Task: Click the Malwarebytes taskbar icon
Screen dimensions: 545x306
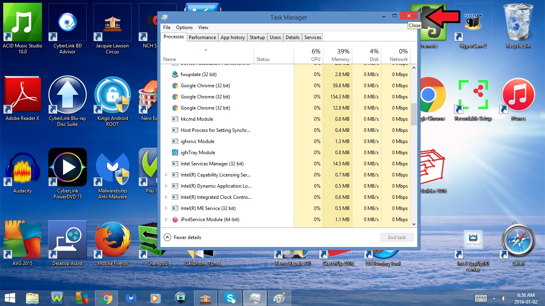Action: click(x=131, y=298)
